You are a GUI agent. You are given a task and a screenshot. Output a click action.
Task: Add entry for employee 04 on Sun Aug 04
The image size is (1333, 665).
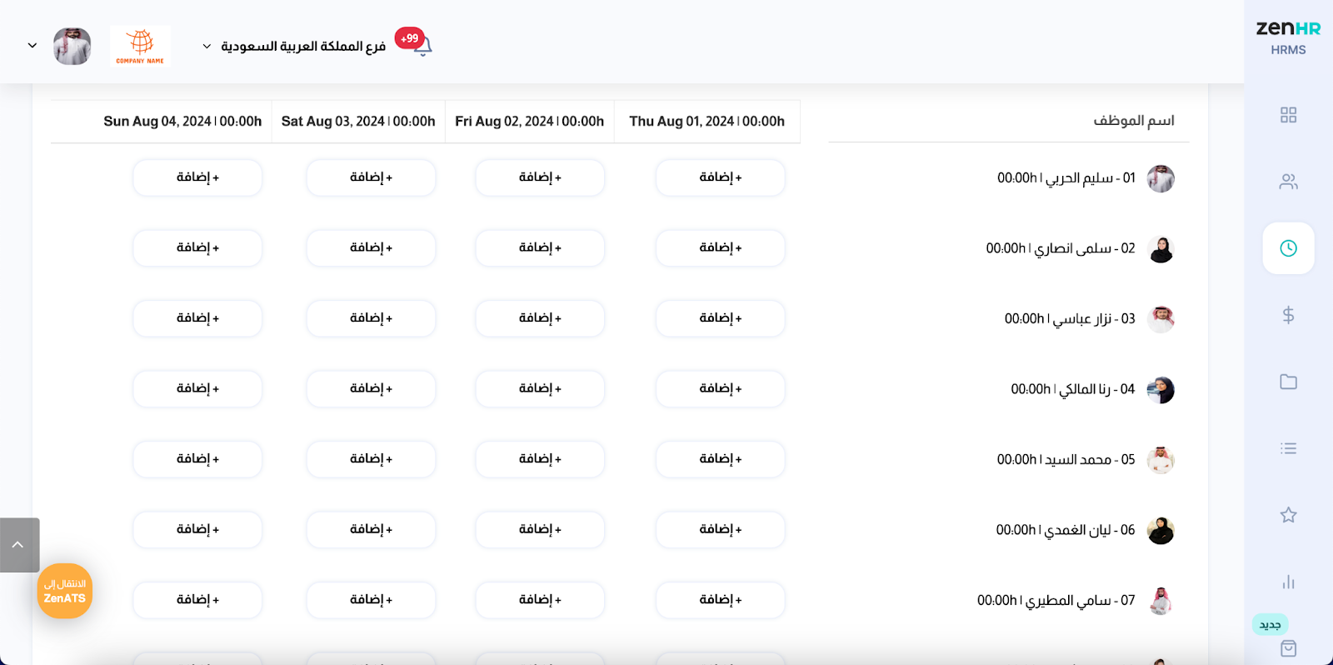tap(197, 388)
